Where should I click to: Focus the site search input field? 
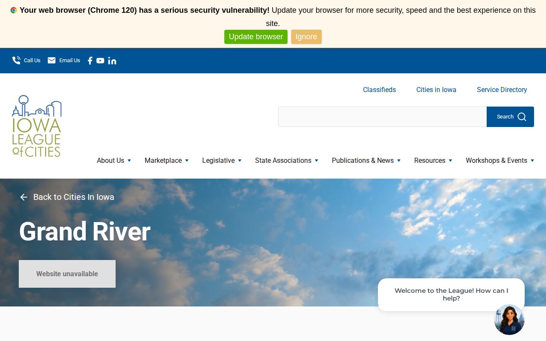click(x=383, y=117)
